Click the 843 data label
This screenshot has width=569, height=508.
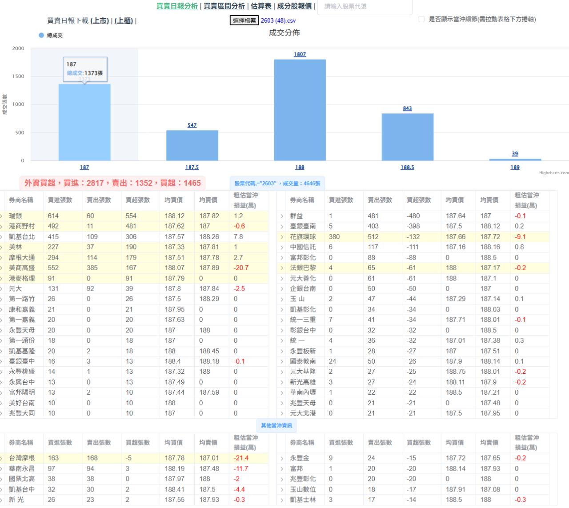click(x=407, y=108)
